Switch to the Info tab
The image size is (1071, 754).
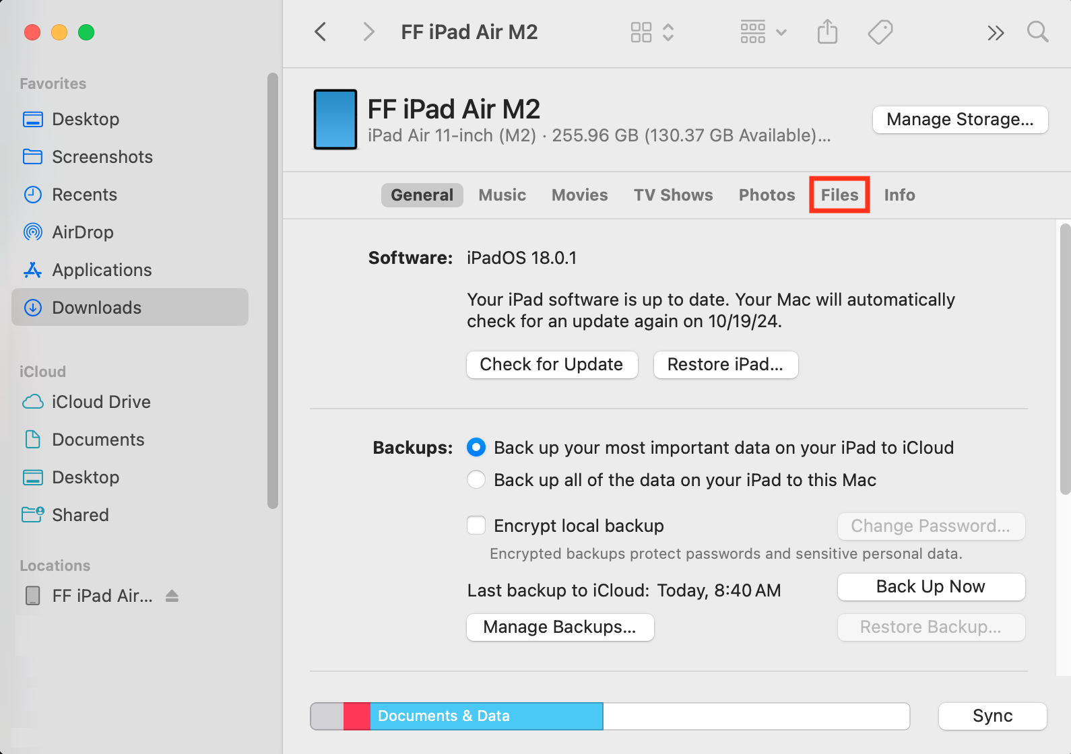tap(899, 195)
